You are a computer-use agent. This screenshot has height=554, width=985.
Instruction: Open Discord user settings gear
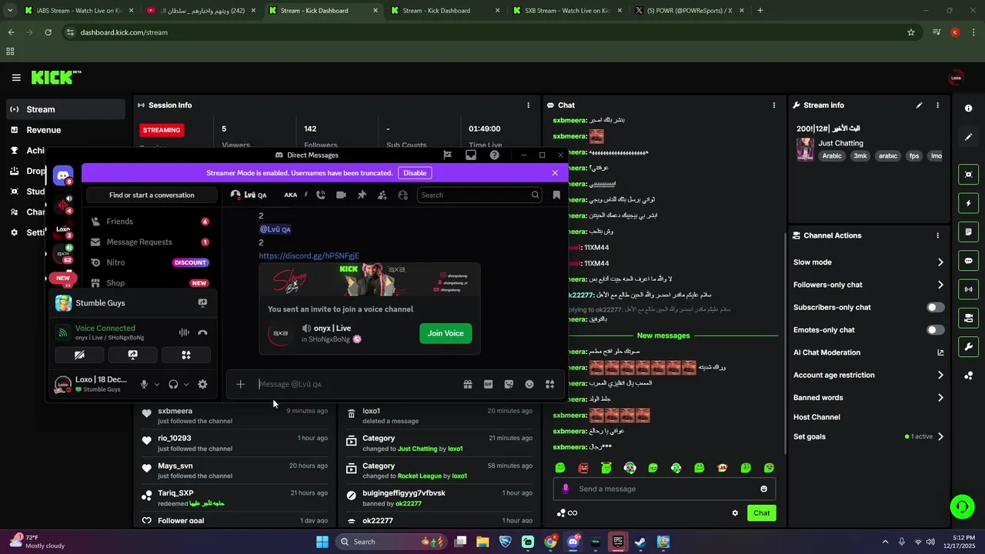point(202,384)
